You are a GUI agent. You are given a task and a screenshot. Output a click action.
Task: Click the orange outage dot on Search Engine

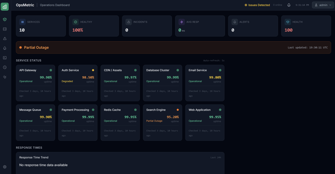[x=178, y=110]
